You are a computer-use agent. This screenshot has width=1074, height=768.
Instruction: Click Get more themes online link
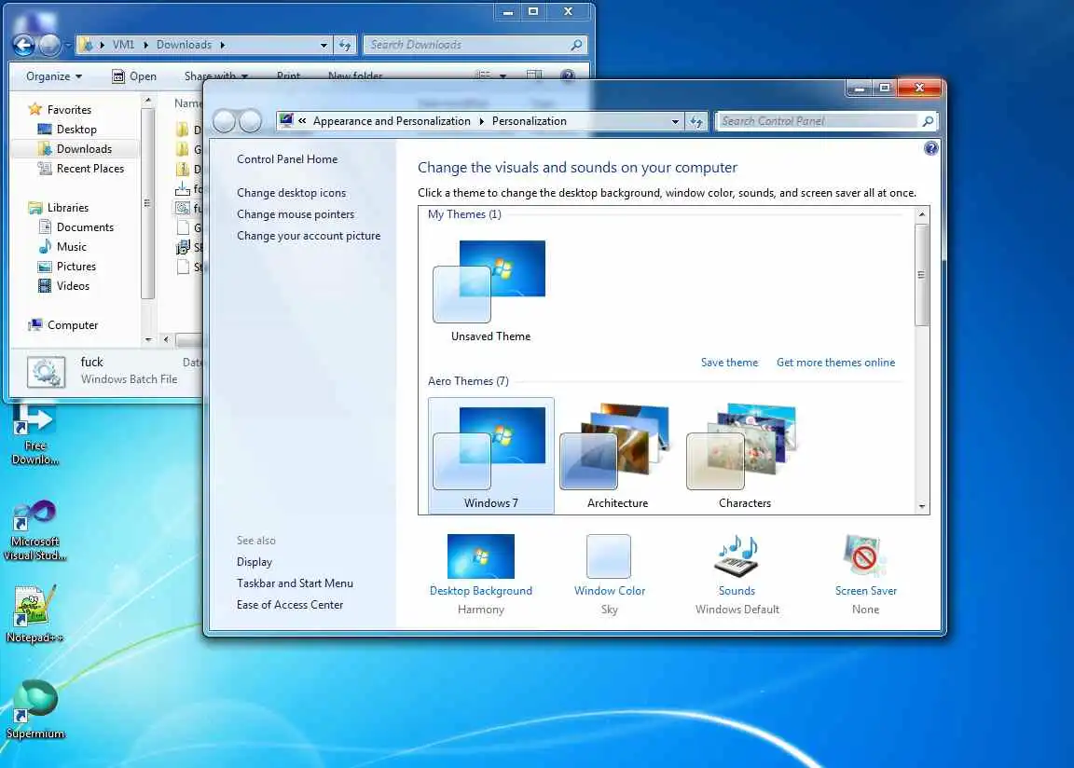835,363
